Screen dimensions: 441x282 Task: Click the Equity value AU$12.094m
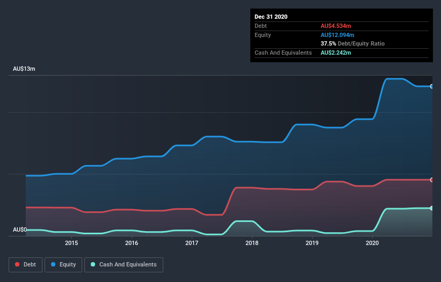pyautogui.click(x=337, y=35)
